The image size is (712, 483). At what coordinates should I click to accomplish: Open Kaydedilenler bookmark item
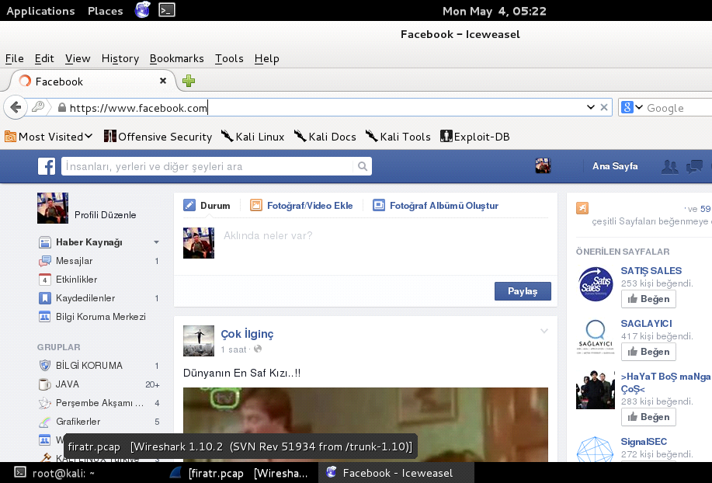click(85, 298)
